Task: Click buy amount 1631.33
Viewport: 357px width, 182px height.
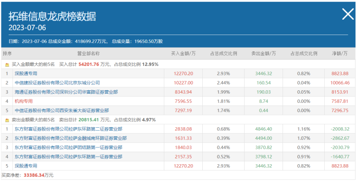Action: point(183,138)
